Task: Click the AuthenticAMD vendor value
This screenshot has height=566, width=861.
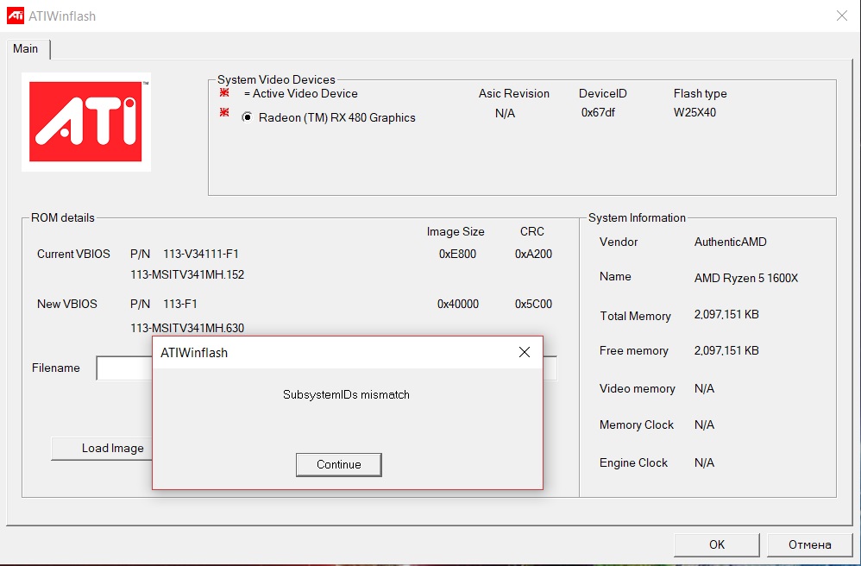Action: pyautogui.click(x=731, y=242)
